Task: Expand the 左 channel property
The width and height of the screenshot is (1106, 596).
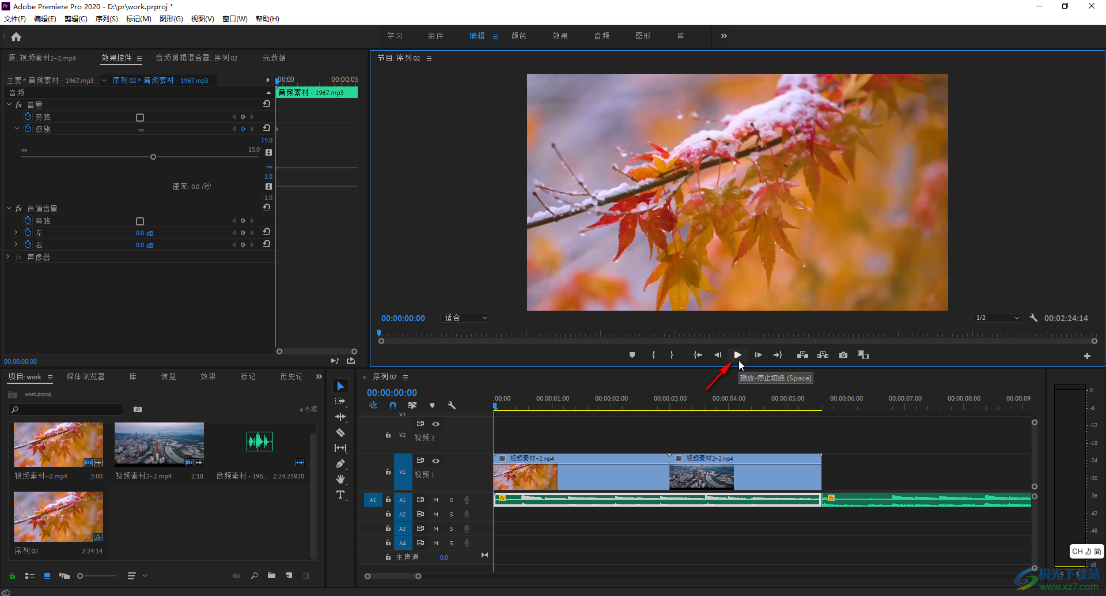Action: tap(16, 232)
